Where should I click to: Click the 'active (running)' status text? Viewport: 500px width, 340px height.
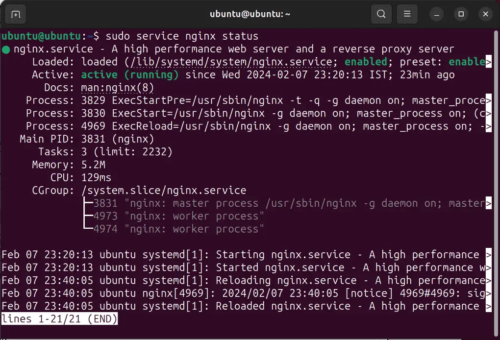(130, 74)
